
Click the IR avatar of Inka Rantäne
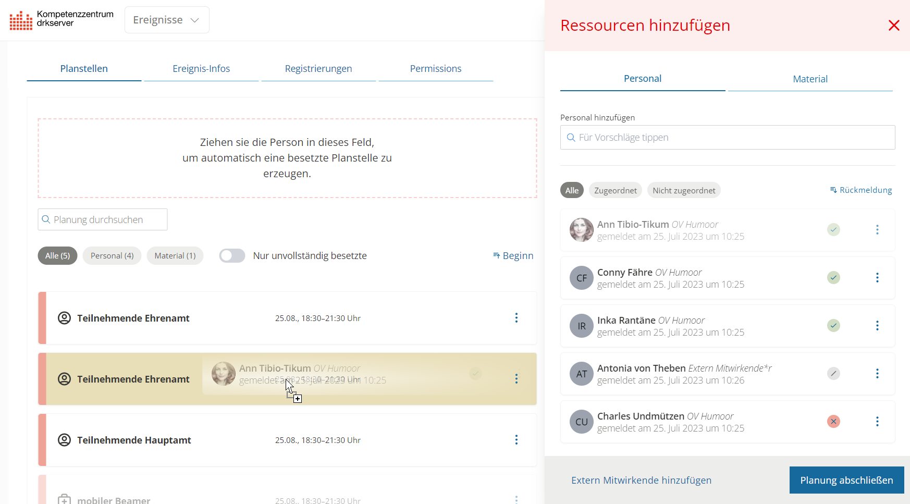[582, 326]
